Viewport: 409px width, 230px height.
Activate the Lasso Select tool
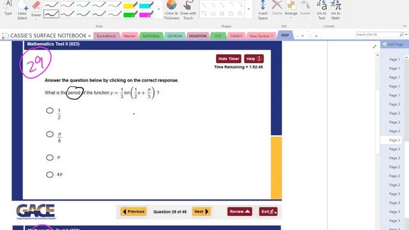click(x=22, y=10)
